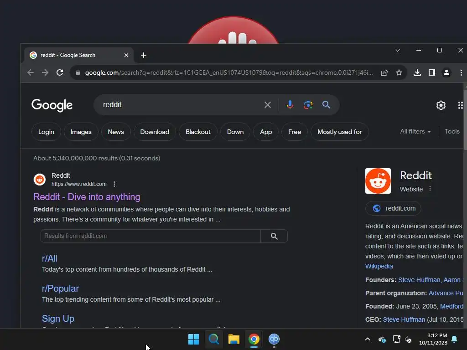Open a new tab with the plus button

pyautogui.click(x=144, y=55)
